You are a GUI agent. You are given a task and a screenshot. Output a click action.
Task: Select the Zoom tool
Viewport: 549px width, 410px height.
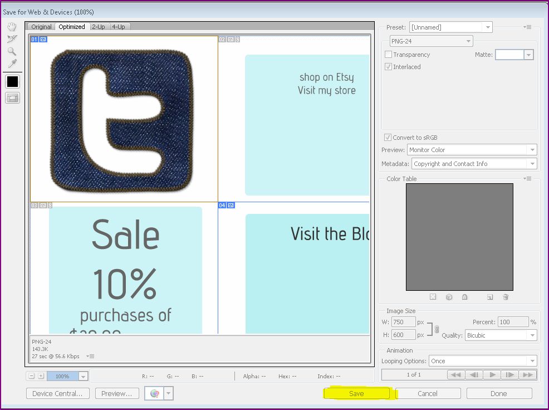tap(12, 51)
